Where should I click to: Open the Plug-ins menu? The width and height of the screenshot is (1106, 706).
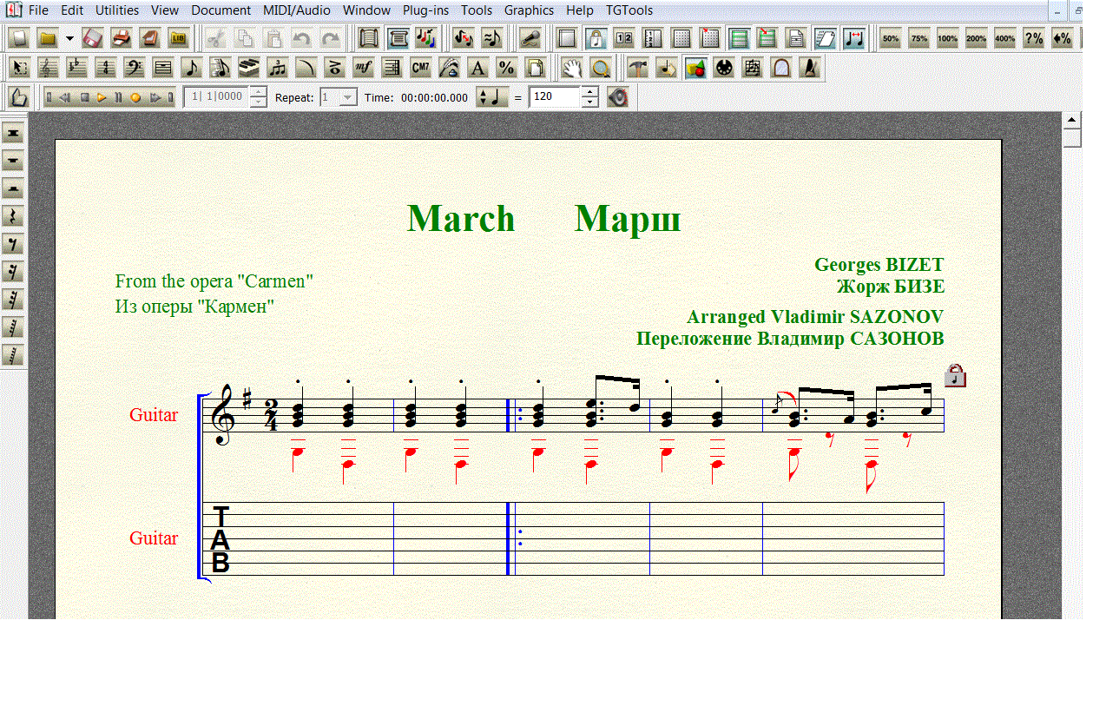coord(426,10)
